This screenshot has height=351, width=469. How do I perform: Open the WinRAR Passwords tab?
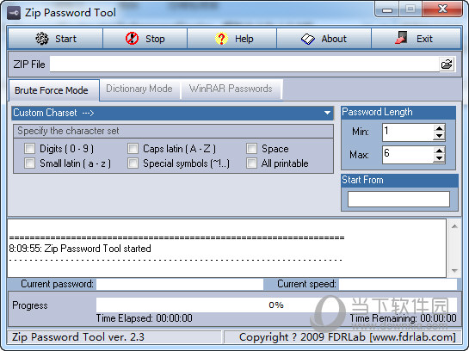(x=231, y=89)
